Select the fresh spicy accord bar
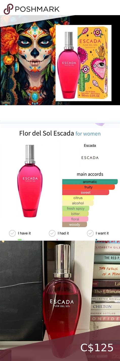This screenshot has height=361, width=120. [76, 208]
